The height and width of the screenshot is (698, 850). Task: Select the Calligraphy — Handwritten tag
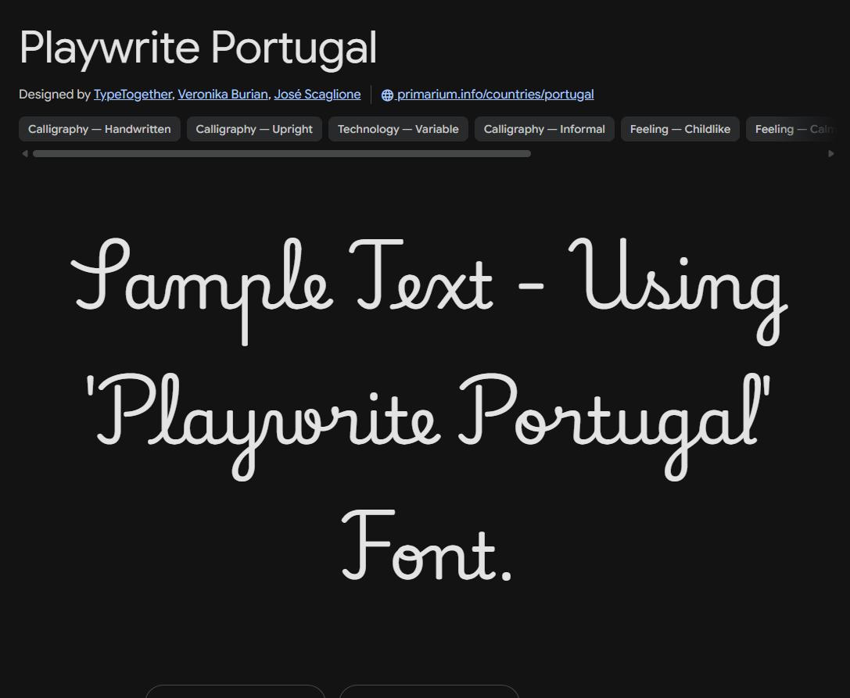click(x=100, y=129)
